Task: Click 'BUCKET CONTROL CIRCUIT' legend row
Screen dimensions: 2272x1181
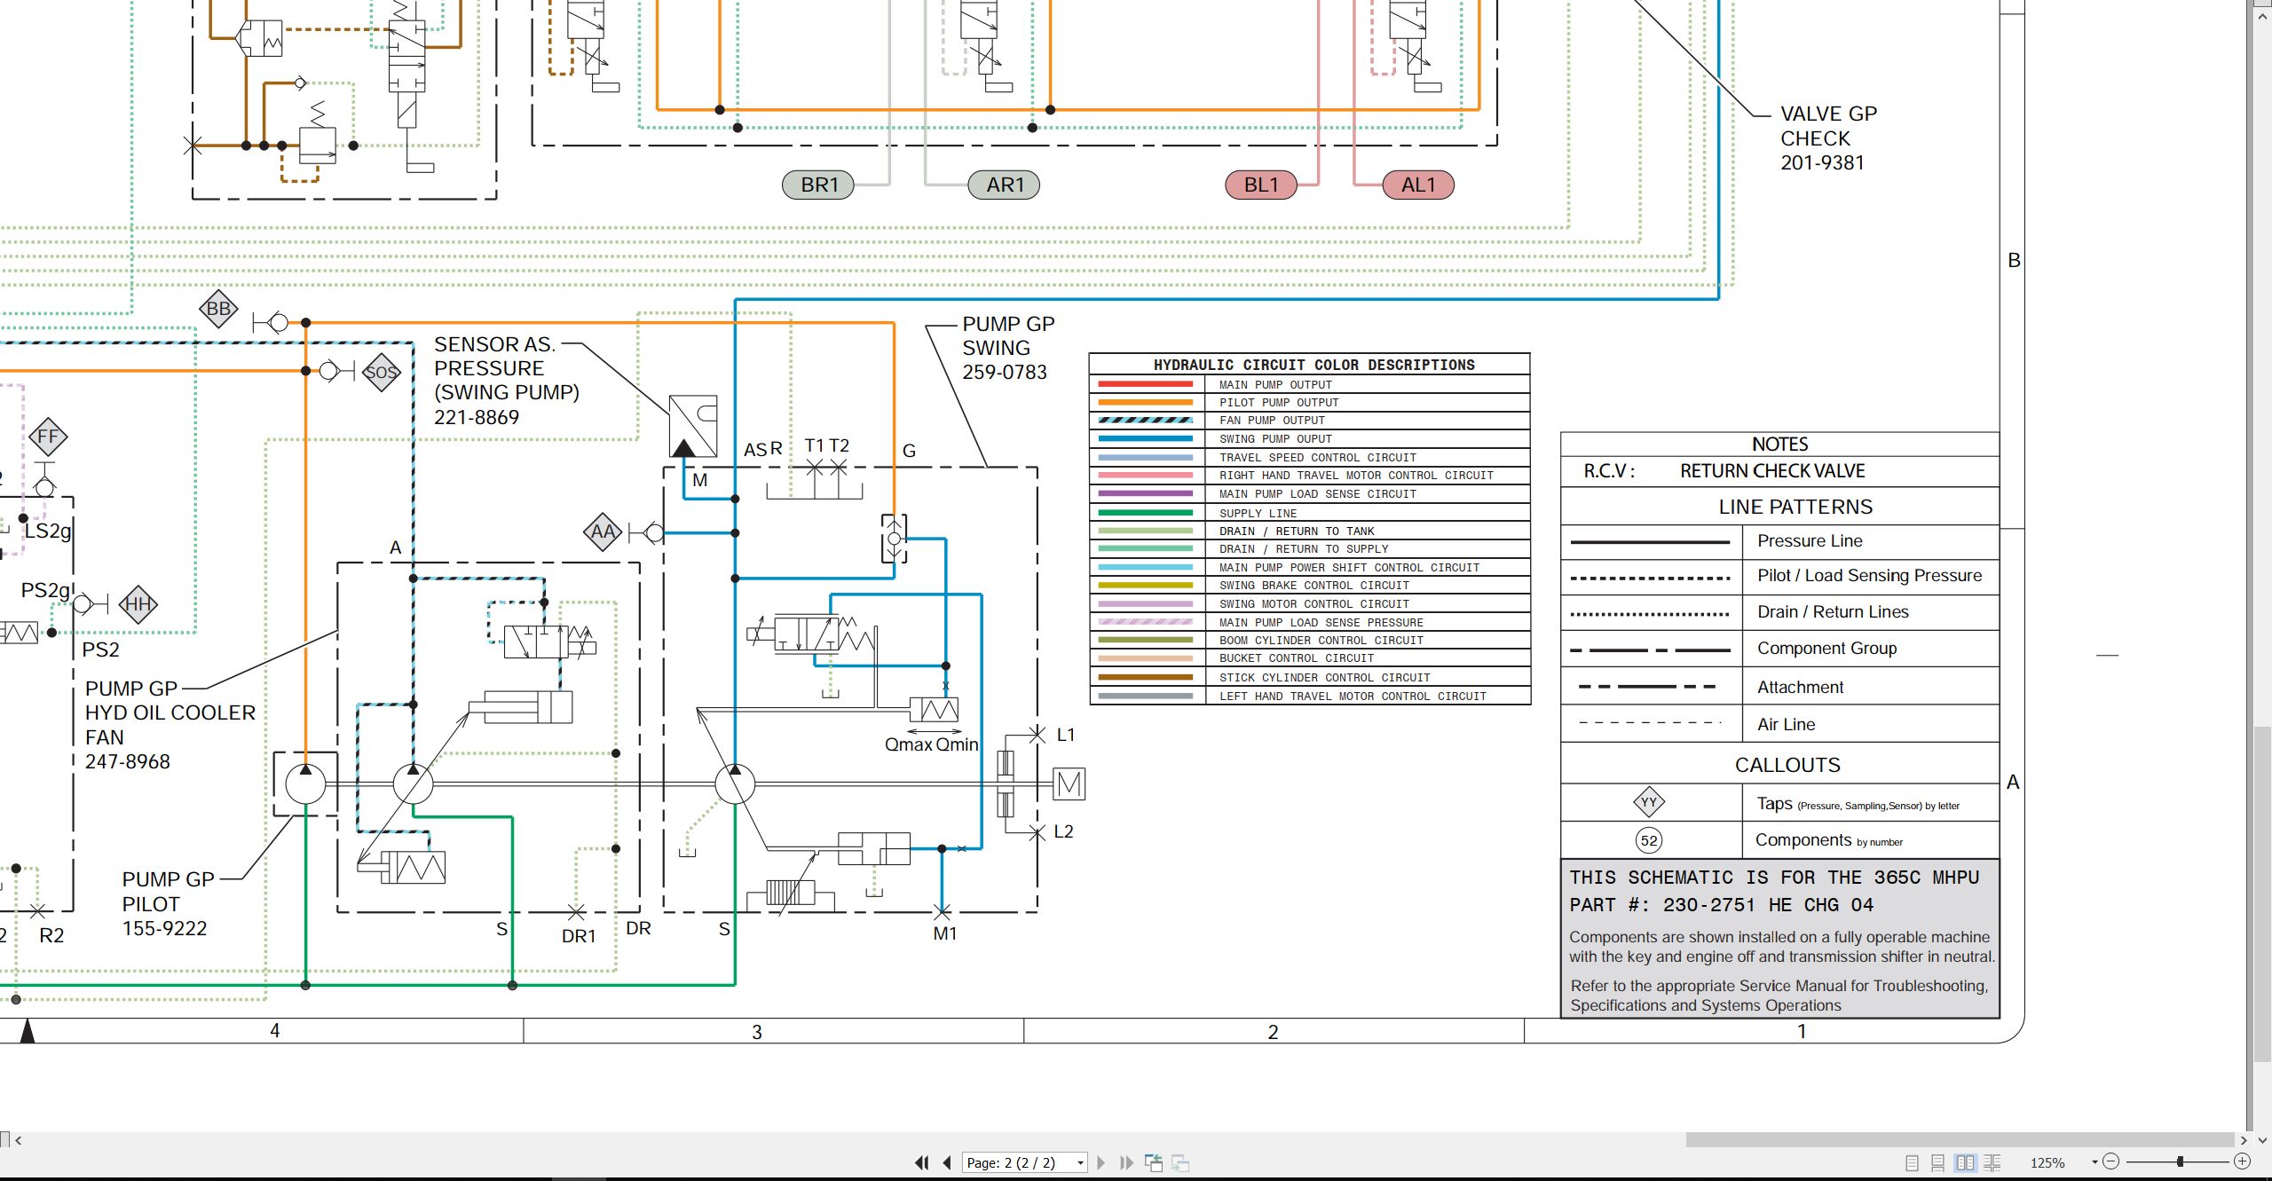Action: click(x=1310, y=658)
